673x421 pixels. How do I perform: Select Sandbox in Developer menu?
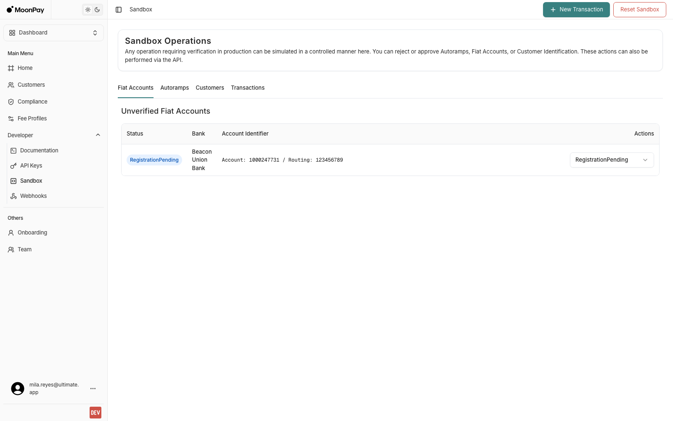[56, 181]
